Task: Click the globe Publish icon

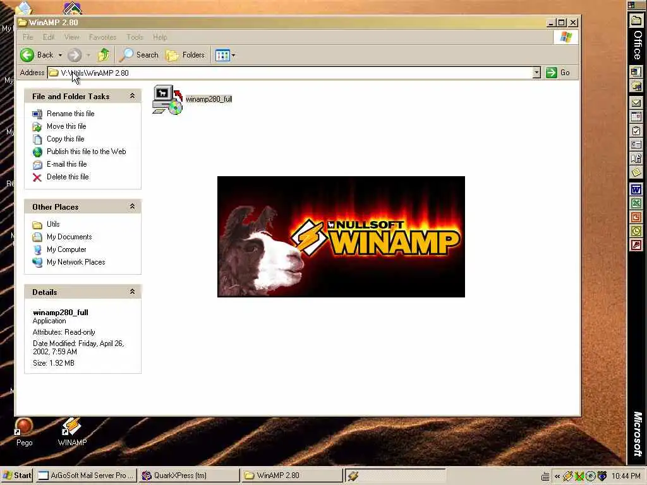Action: 37,152
